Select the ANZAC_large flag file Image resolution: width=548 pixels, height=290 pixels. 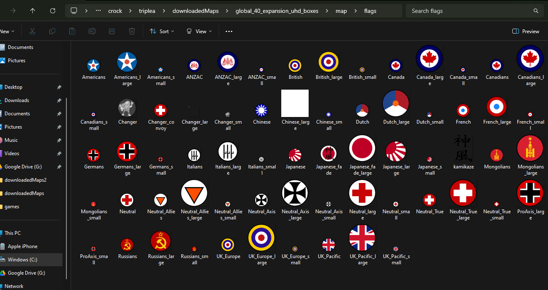228,62
